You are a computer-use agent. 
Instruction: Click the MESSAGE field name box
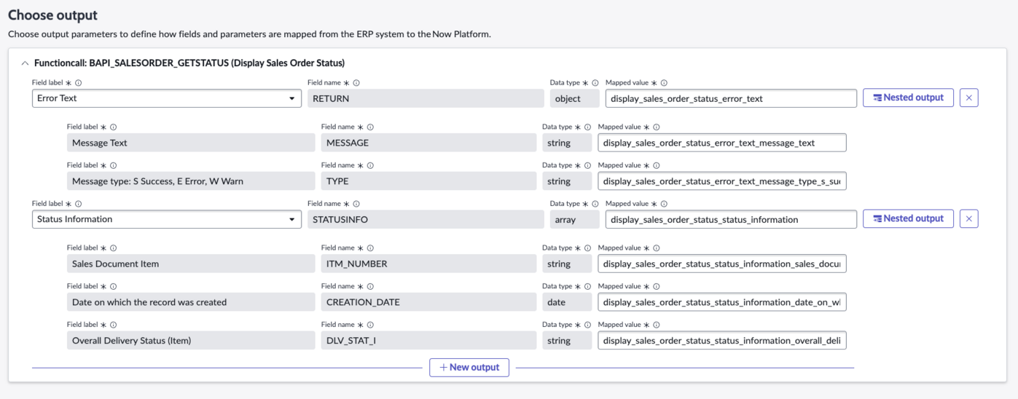(x=429, y=143)
